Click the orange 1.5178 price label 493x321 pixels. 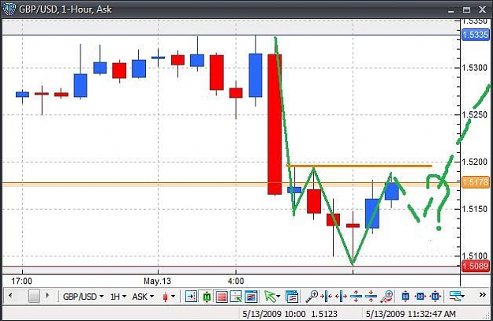[476, 182]
